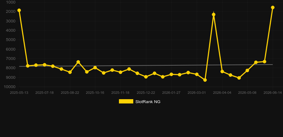Viewport: 283px width, 137px height.
Task: Select the data point above 2025-08-22
Action: coord(70,72)
